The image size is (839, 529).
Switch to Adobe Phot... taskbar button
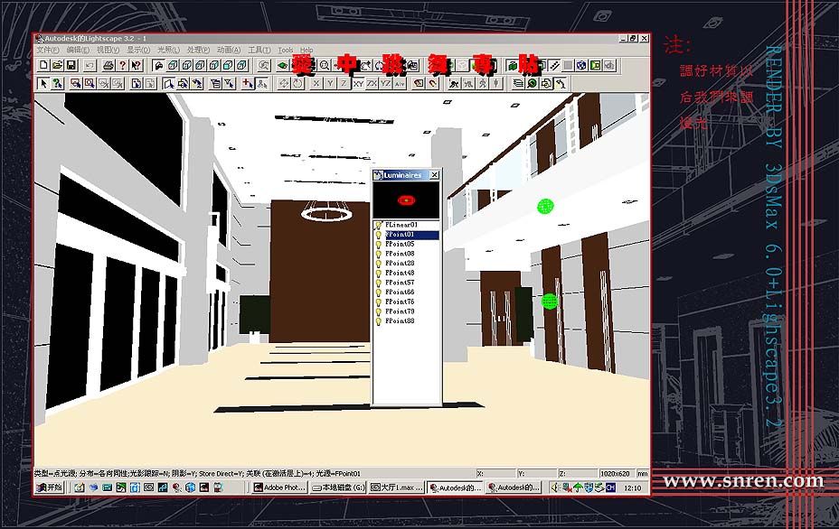(279, 487)
